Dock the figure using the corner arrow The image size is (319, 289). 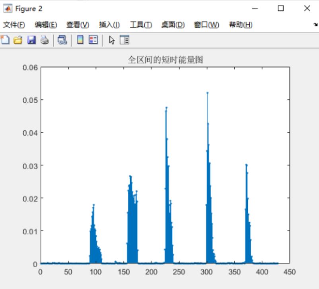[x=315, y=25]
